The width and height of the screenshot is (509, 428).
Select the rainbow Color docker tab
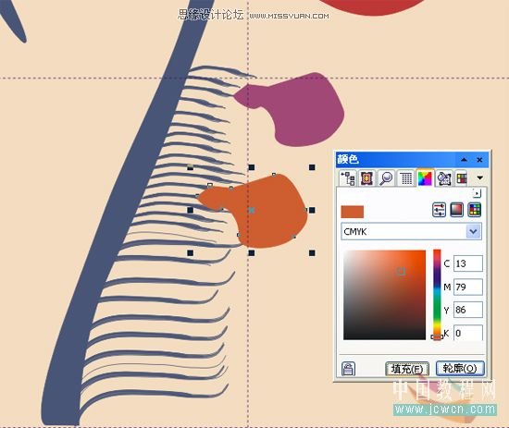tap(425, 178)
